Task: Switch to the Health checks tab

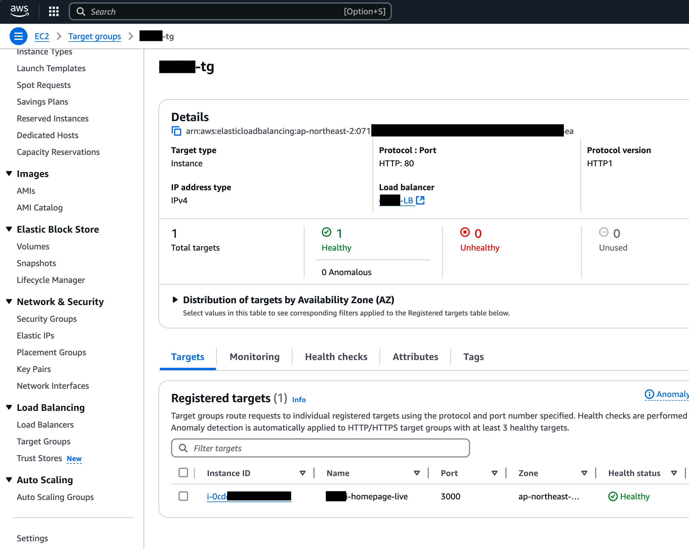Action: 336,357
